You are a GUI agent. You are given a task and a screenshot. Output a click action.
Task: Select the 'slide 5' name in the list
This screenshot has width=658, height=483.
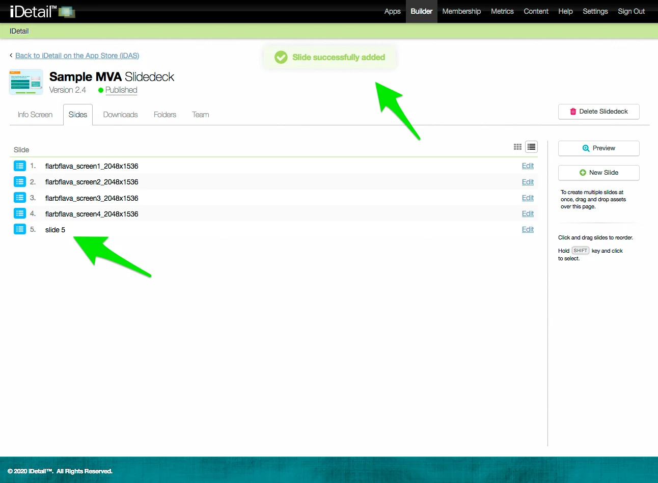tap(55, 230)
